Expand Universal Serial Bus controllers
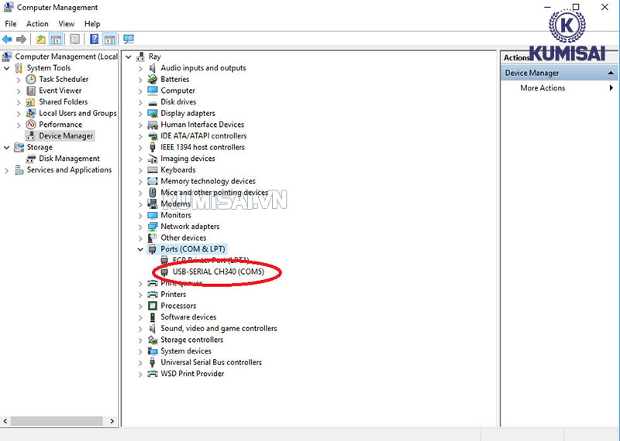The image size is (620, 441). pyautogui.click(x=140, y=362)
